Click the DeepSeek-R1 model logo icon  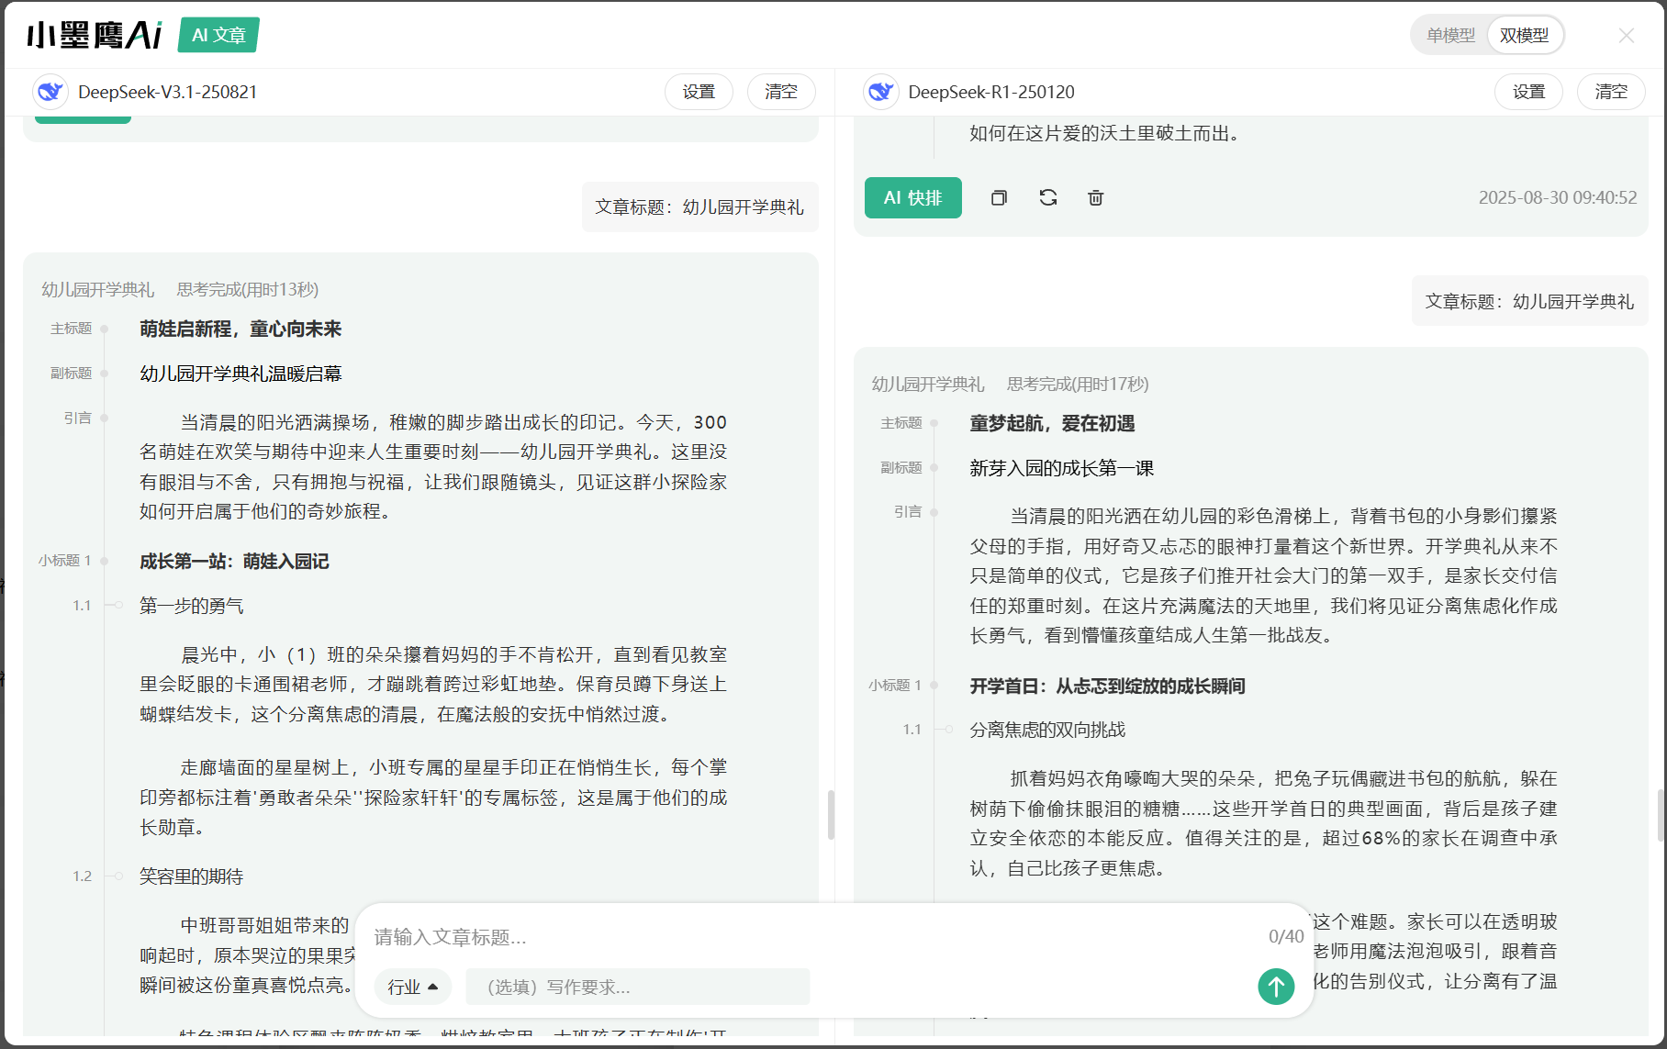(880, 92)
